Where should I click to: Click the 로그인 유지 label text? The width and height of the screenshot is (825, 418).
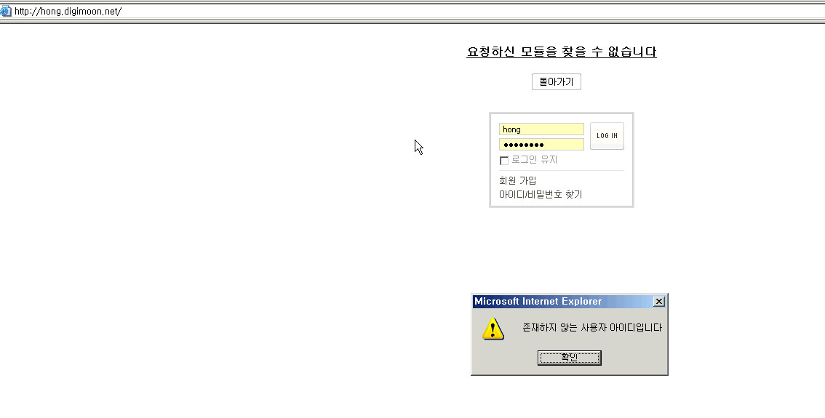534,160
